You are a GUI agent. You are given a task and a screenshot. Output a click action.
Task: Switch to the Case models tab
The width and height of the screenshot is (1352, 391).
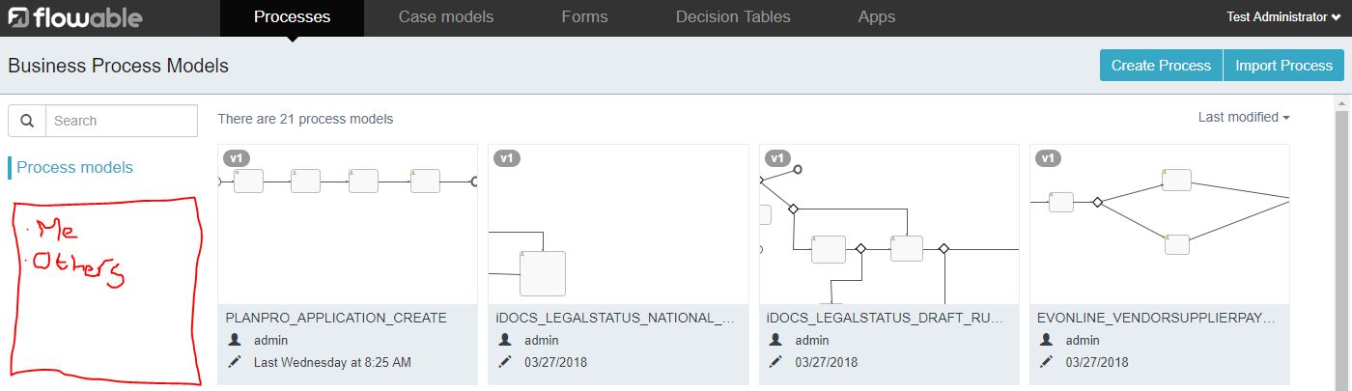coord(446,17)
